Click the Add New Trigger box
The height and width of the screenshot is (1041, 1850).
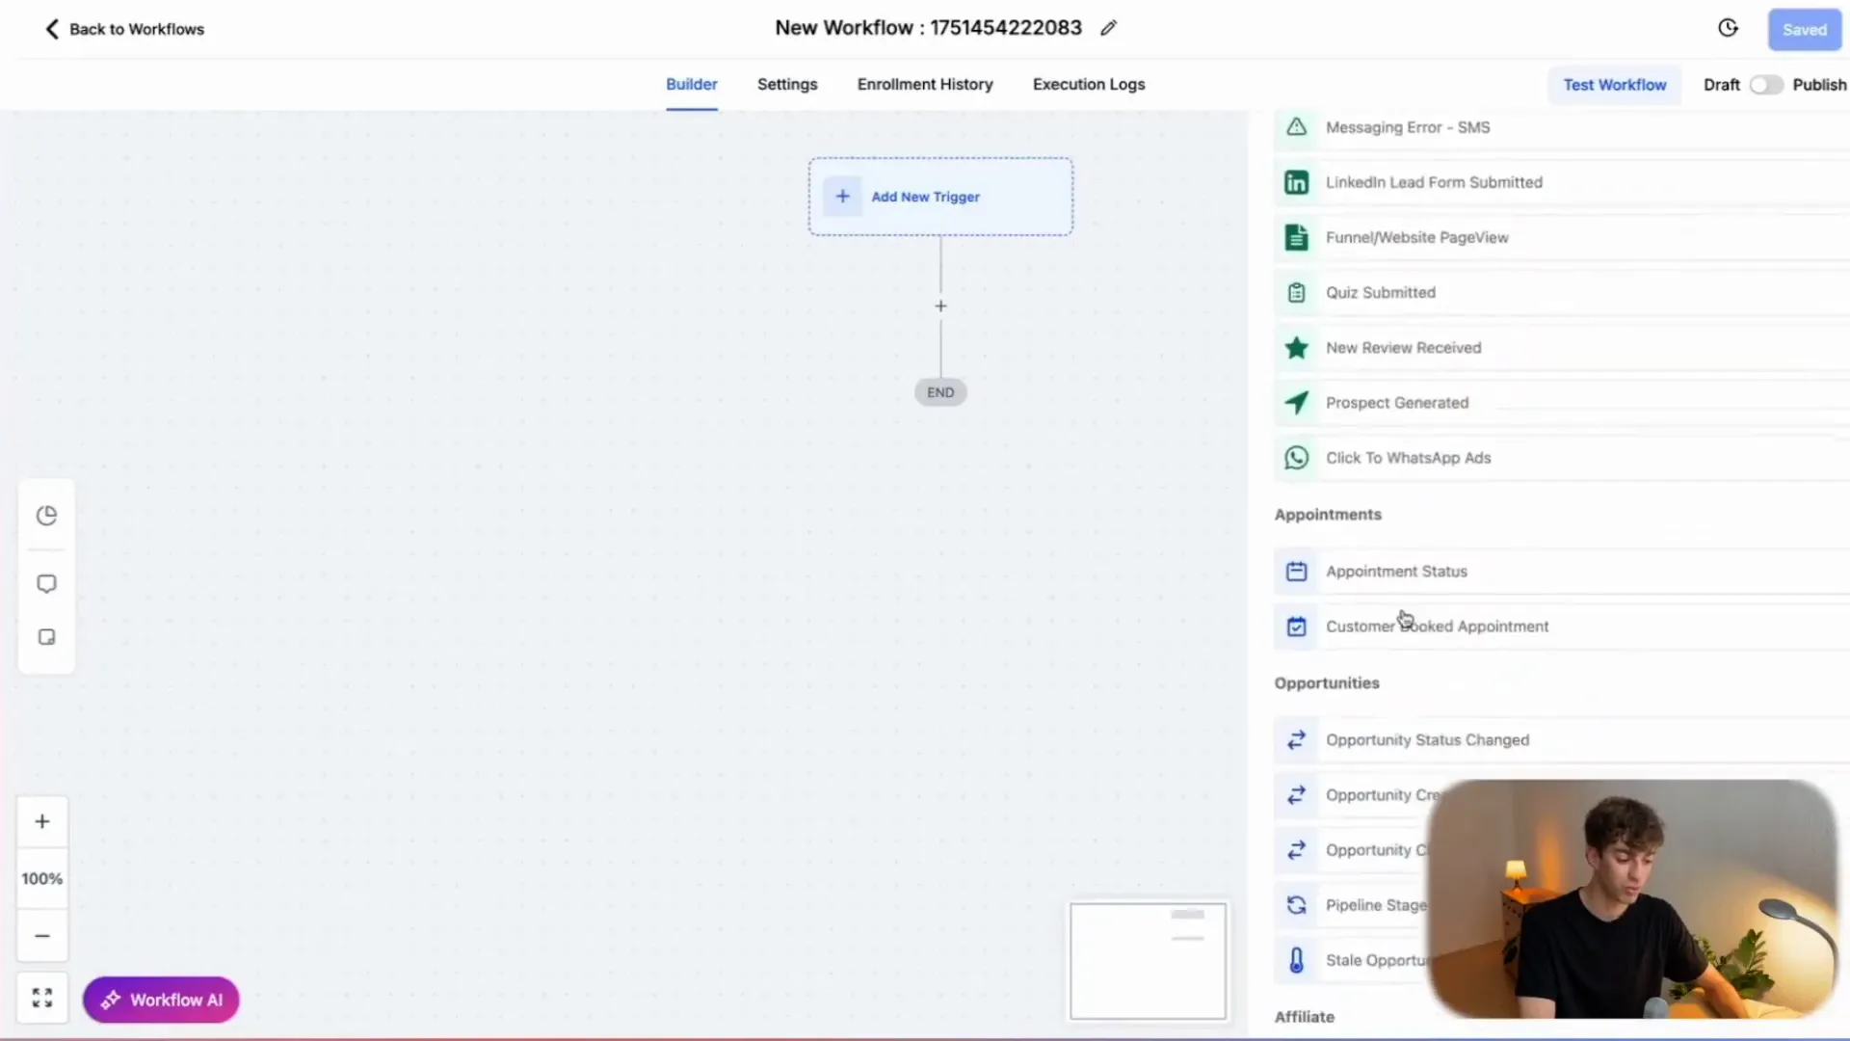pos(940,197)
